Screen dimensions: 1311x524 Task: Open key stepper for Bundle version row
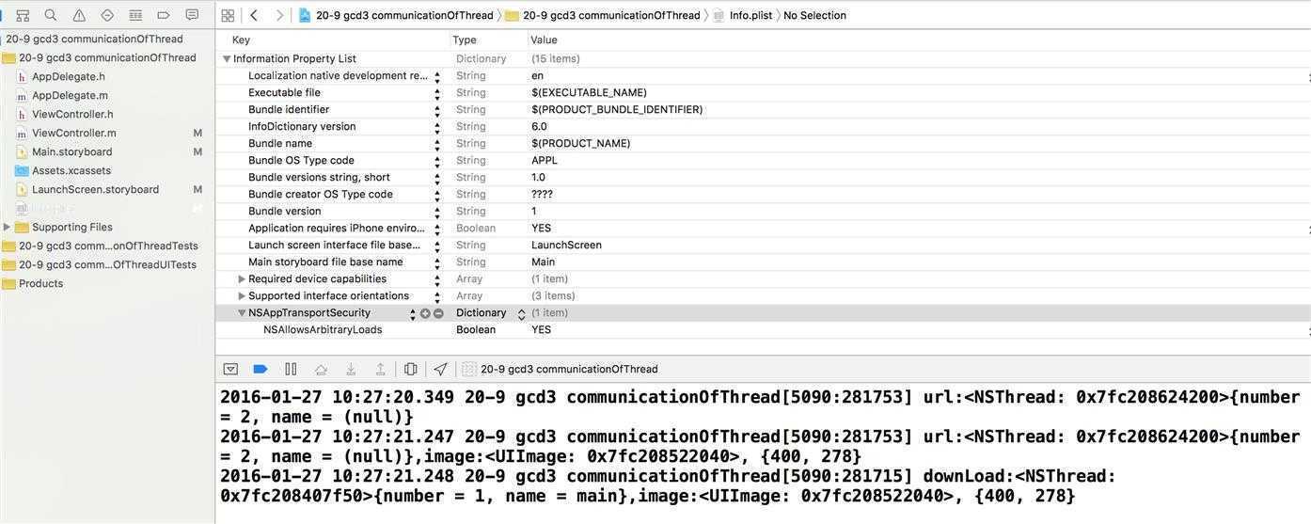(437, 212)
